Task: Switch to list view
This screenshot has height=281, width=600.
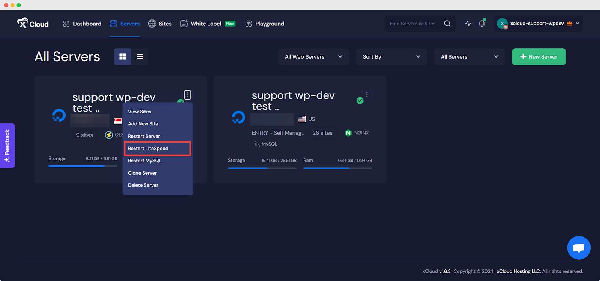Action: tap(139, 56)
